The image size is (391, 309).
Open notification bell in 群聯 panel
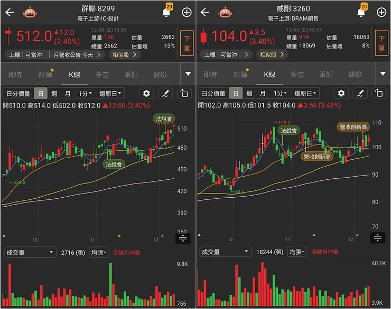tap(166, 11)
